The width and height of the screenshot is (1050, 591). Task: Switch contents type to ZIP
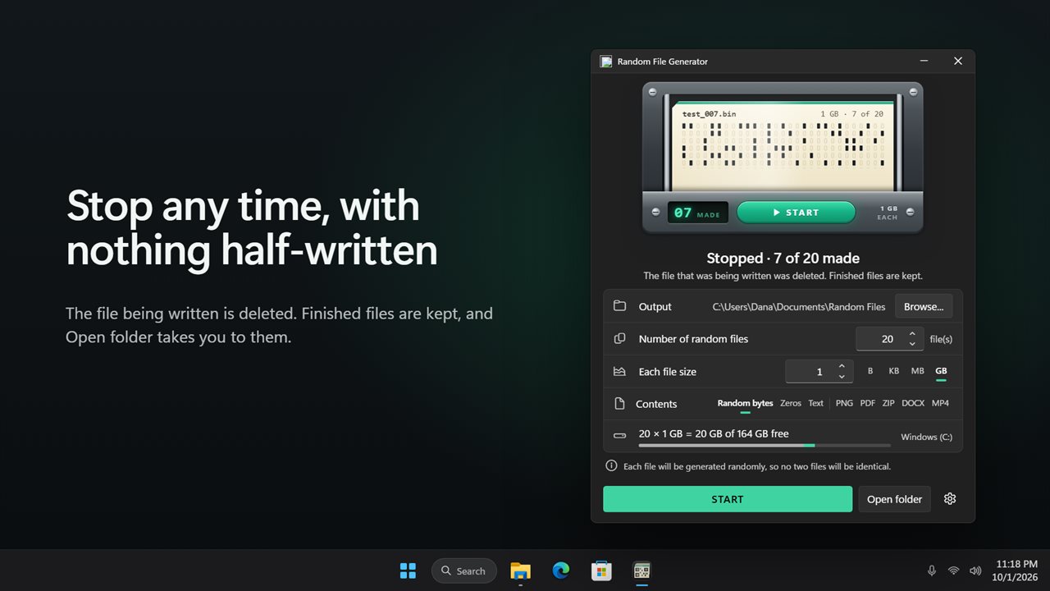(888, 403)
